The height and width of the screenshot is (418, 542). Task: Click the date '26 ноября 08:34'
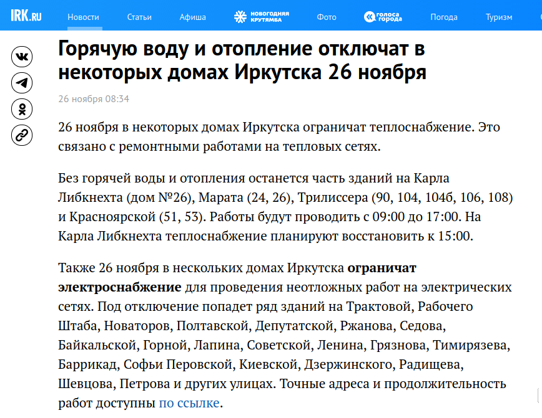coord(94,99)
